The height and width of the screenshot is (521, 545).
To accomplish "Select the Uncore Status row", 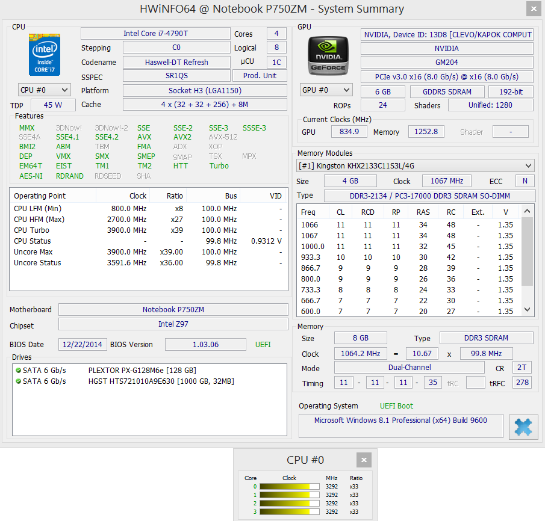I will point(148,263).
